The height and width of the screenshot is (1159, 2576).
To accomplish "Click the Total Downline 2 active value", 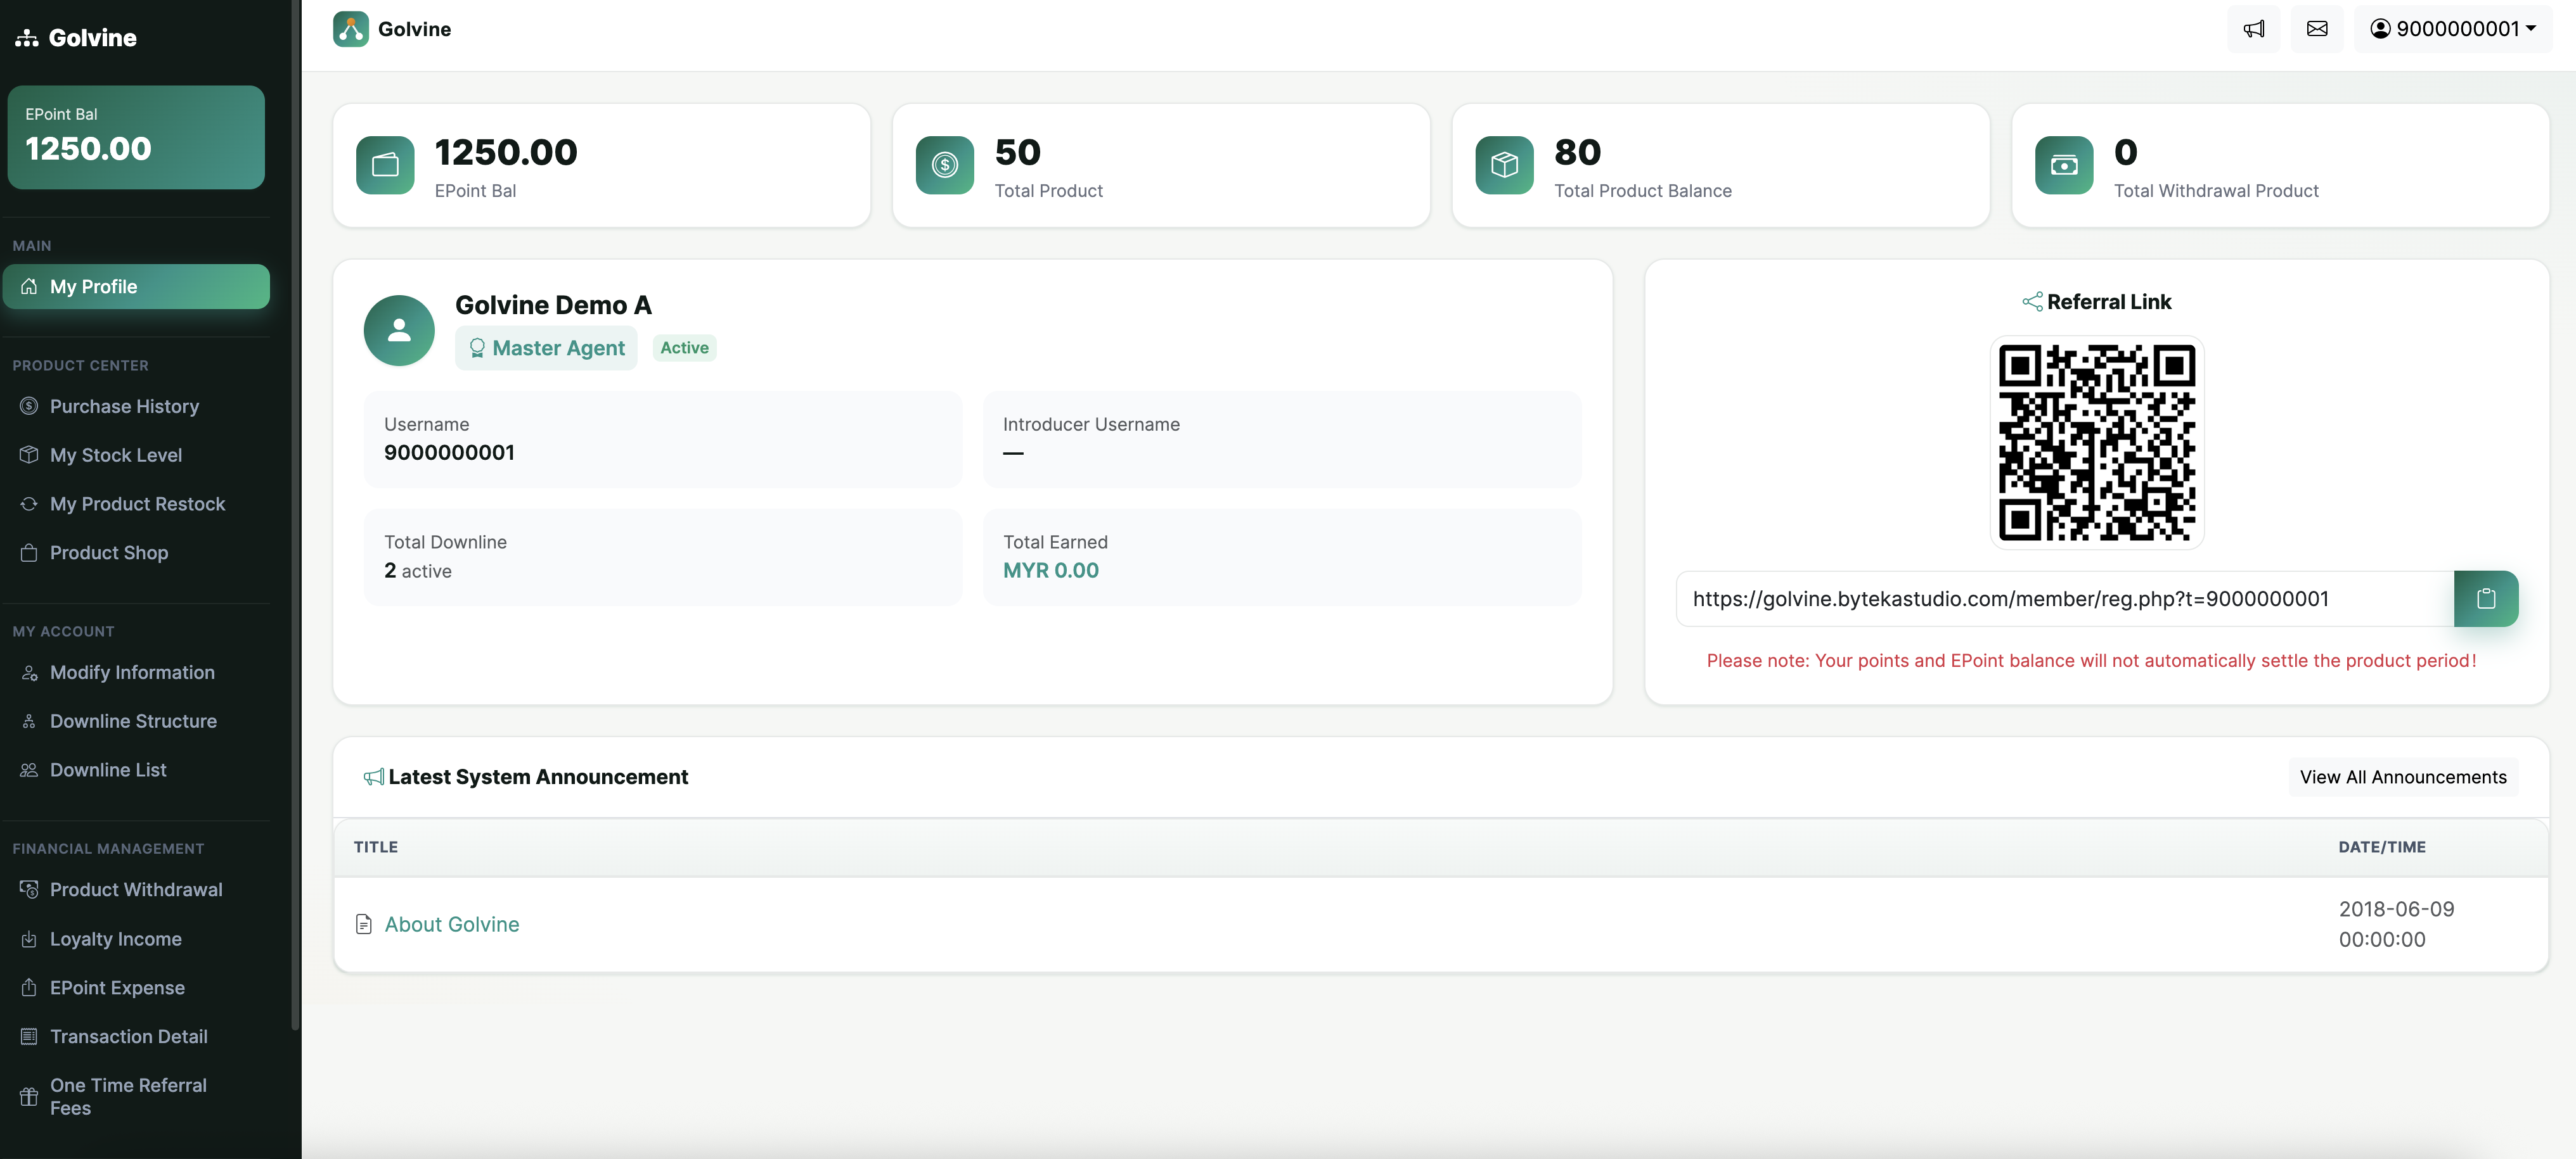I will coord(418,571).
